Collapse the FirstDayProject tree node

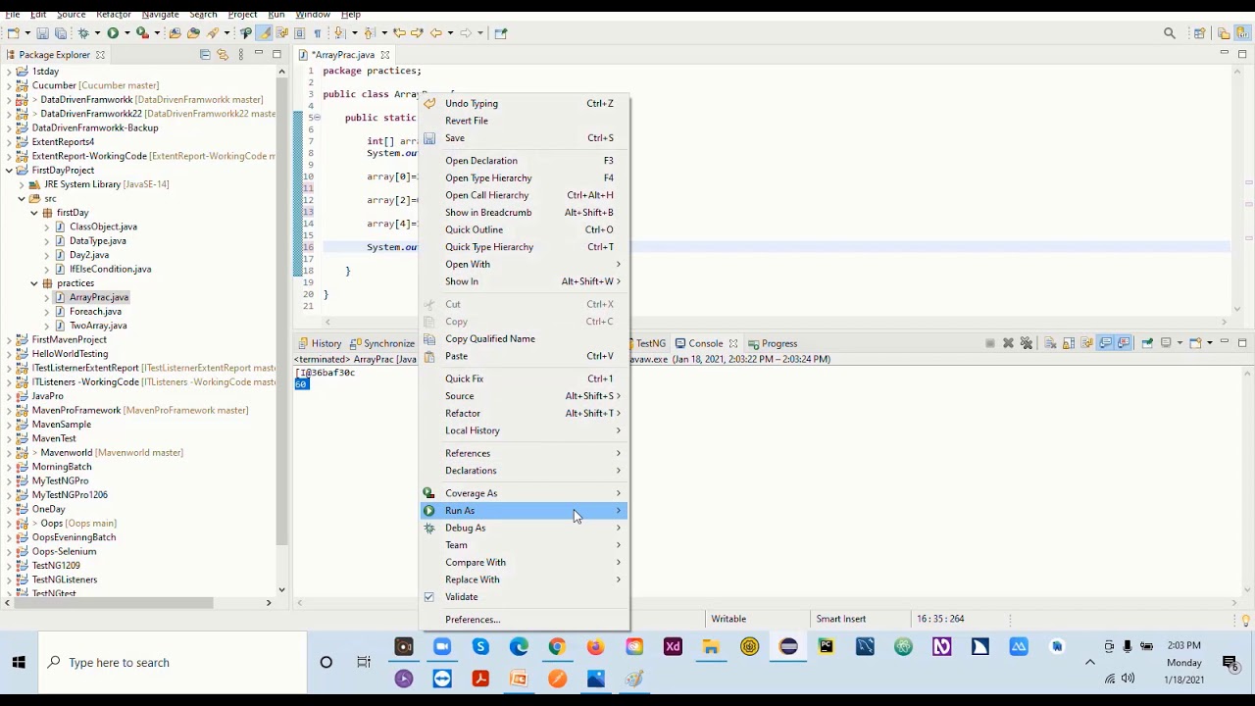coord(9,171)
